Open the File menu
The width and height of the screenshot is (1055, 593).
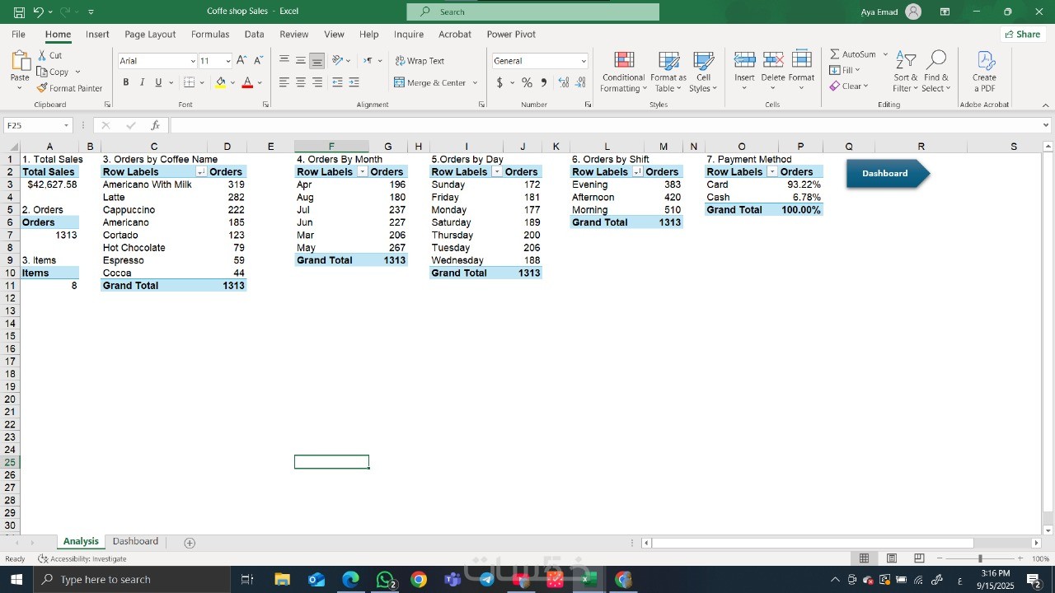18,35
